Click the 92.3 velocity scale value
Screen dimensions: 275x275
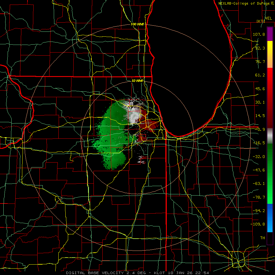pos(260,48)
